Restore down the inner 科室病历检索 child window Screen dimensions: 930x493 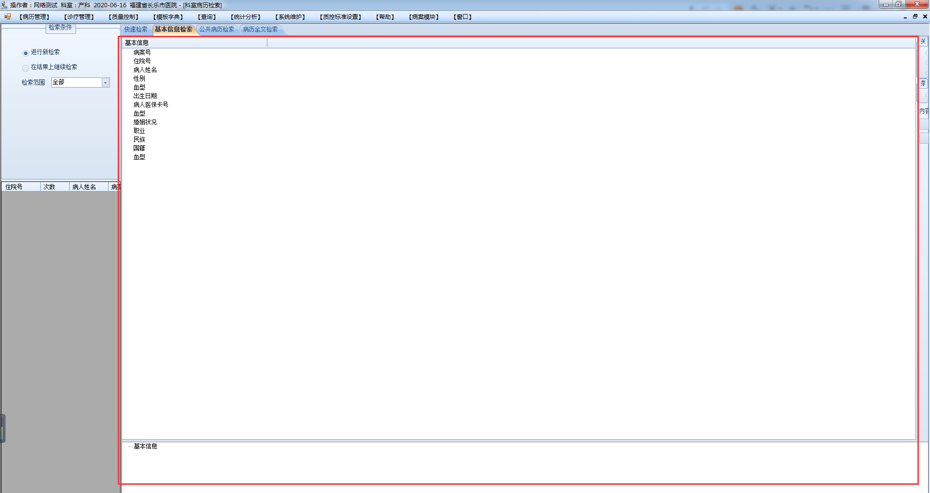(x=915, y=16)
